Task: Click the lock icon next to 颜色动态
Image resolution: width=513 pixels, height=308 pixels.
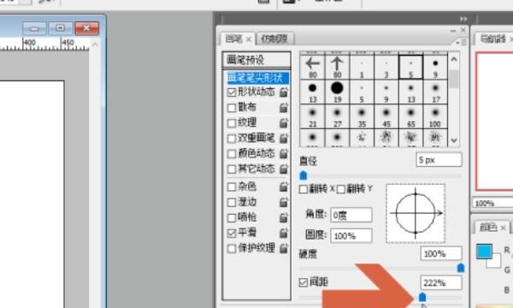Action: pos(284,153)
